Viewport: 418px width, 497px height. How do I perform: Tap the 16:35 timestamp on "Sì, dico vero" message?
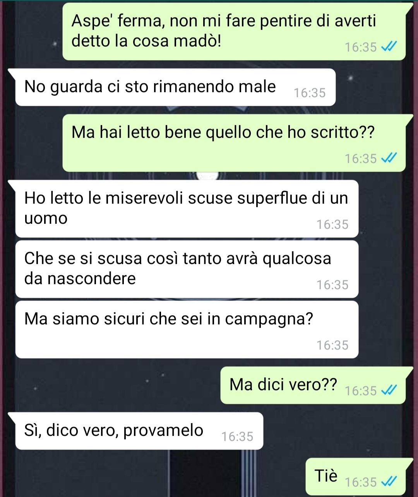click(x=237, y=437)
